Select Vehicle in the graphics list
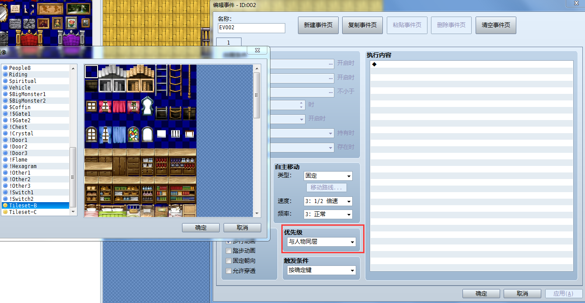 pyautogui.click(x=35, y=88)
